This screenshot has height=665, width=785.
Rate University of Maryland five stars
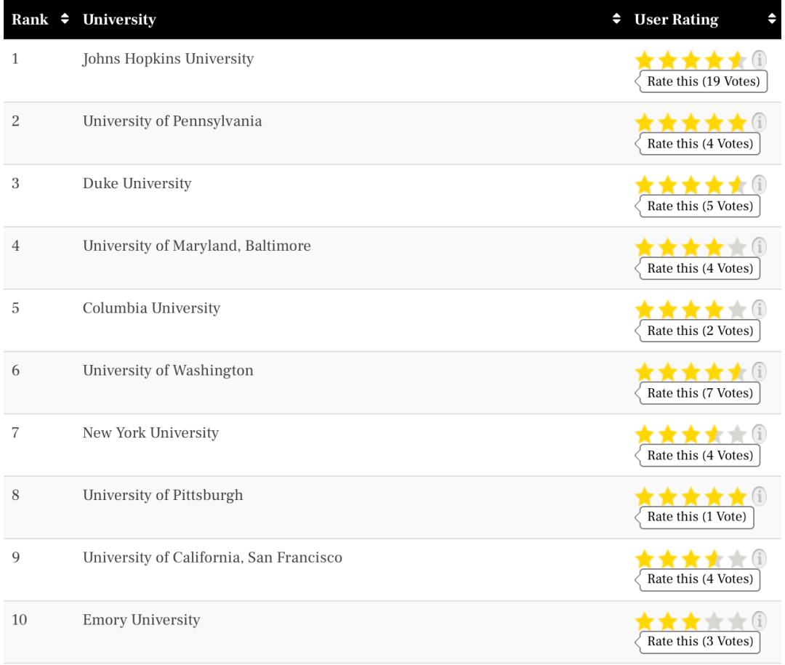[x=736, y=248]
